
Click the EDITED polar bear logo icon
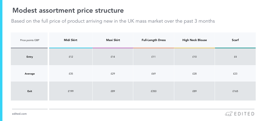click(229, 114)
